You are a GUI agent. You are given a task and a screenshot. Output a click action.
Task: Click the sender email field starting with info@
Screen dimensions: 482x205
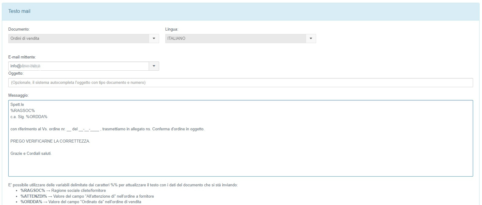78,66
